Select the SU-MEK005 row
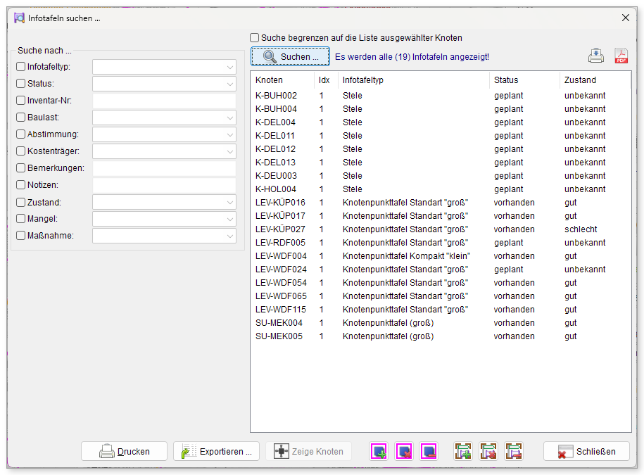Image resolution: width=644 pixels, height=475 pixels. coord(441,336)
